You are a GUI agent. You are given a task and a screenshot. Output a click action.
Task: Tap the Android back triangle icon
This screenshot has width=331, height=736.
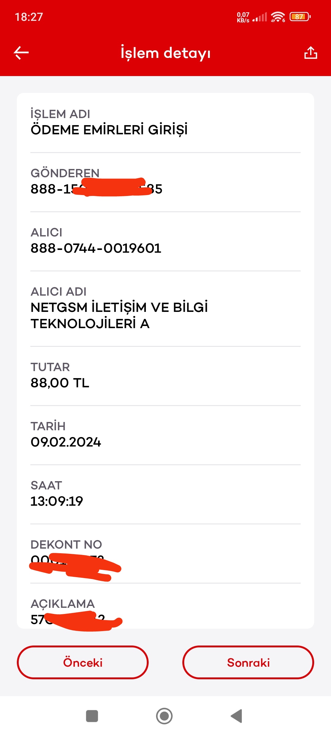click(236, 716)
